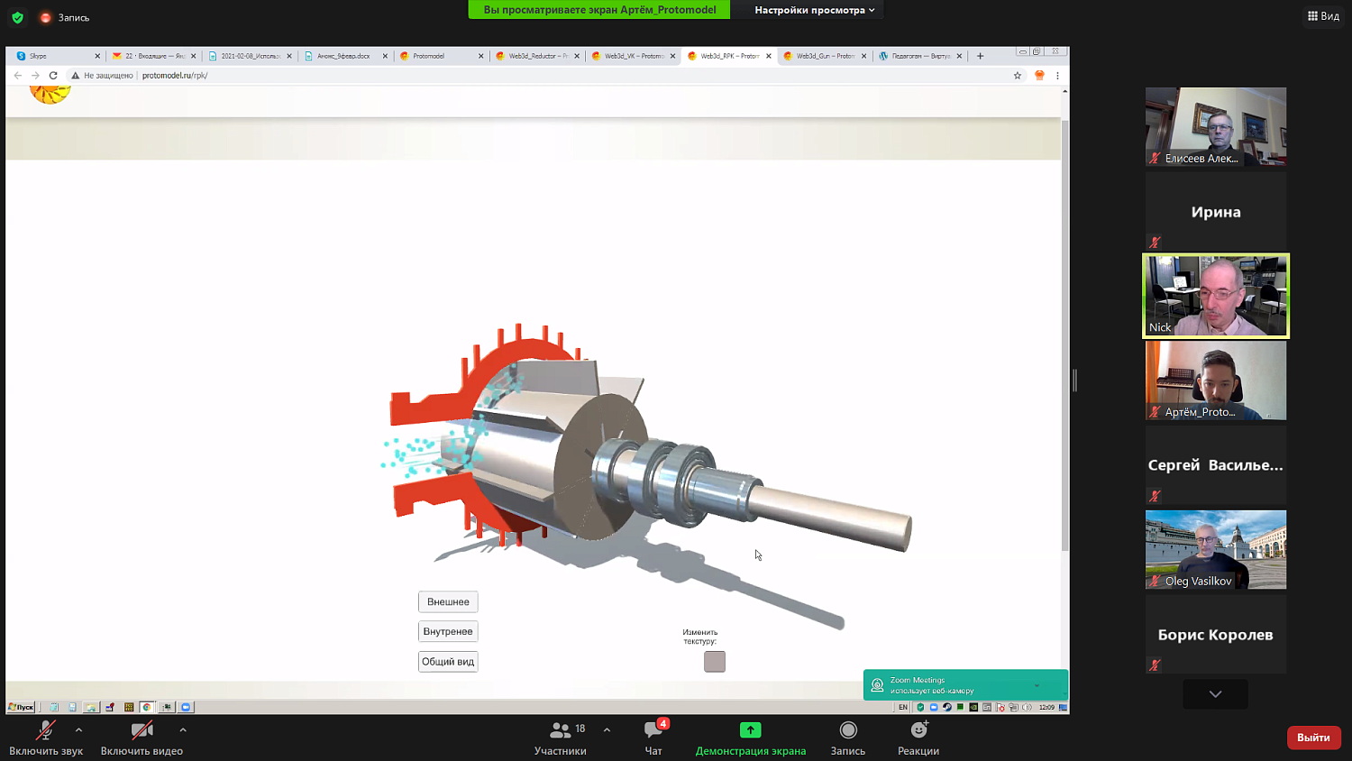Viewport: 1352px width, 761px height.
Task: Switch to the Педагоган tab
Action: pyautogui.click(x=919, y=56)
